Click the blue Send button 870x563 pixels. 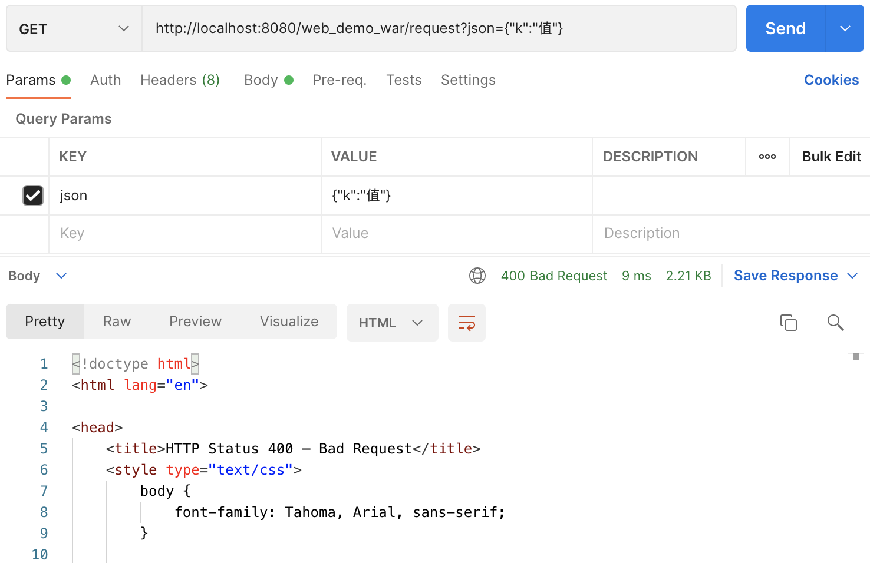click(x=785, y=29)
